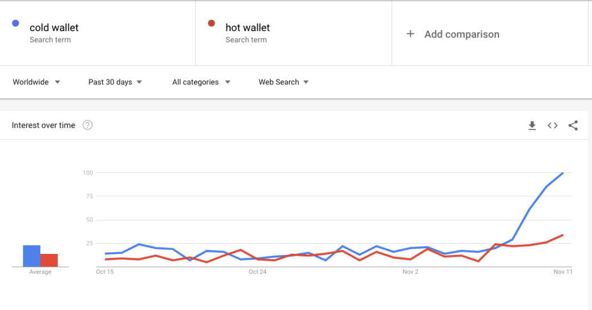592x310 pixels.
Task: Click the red Average bar
Action: (x=49, y=260)
